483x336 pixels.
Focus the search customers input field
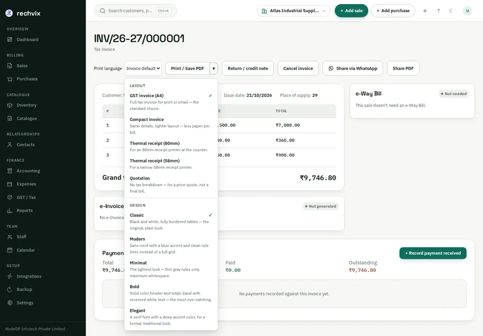coord(135,11)
